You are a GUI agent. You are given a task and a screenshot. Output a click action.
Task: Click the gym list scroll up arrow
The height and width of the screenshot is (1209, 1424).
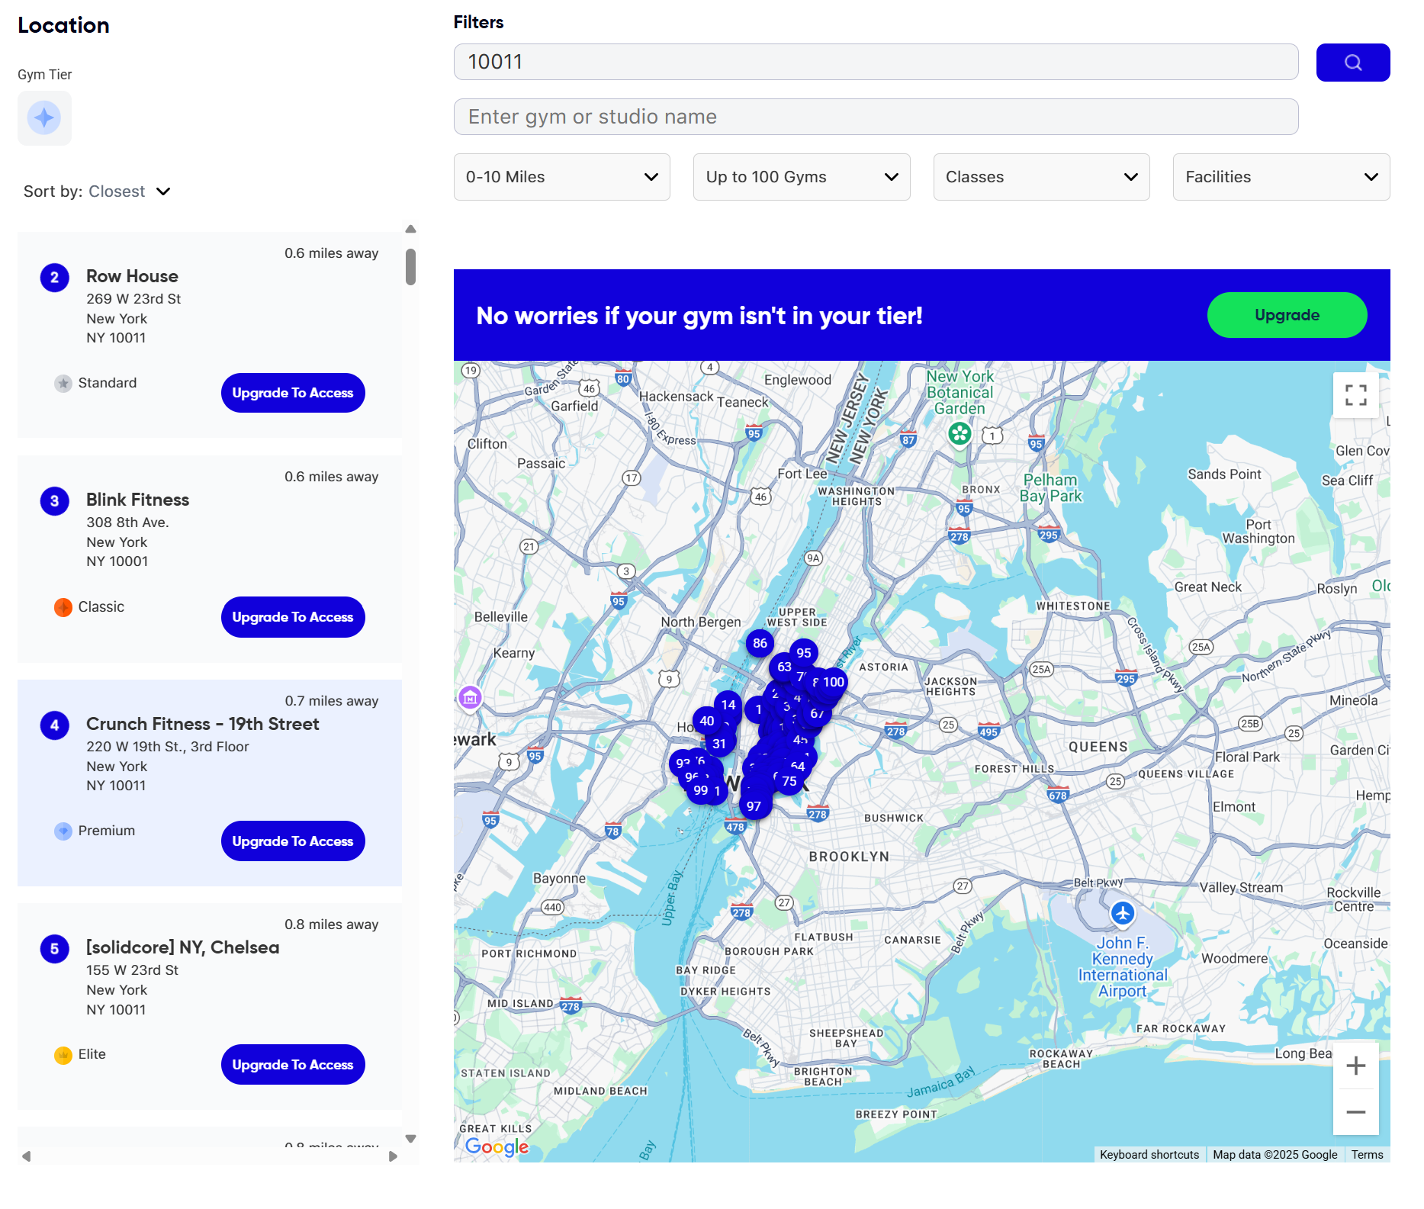410,229
